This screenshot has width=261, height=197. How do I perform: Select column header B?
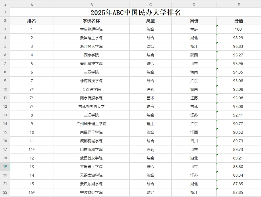pyautogui.click(x=91, y=5)
